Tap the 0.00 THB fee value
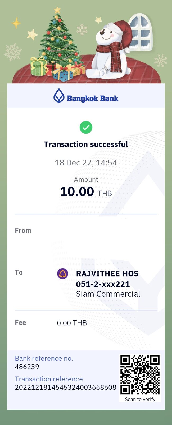 tap(72, 323)
